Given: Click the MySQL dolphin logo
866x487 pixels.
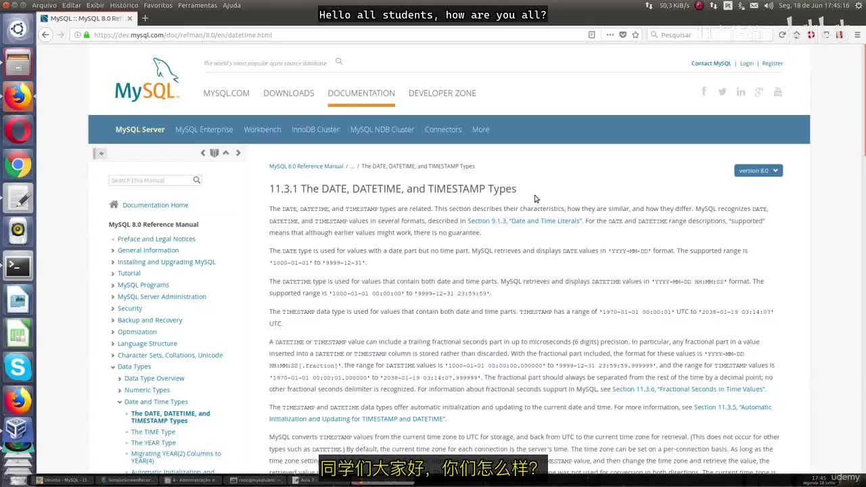Looking at the screenshot, I should point(147,80).
